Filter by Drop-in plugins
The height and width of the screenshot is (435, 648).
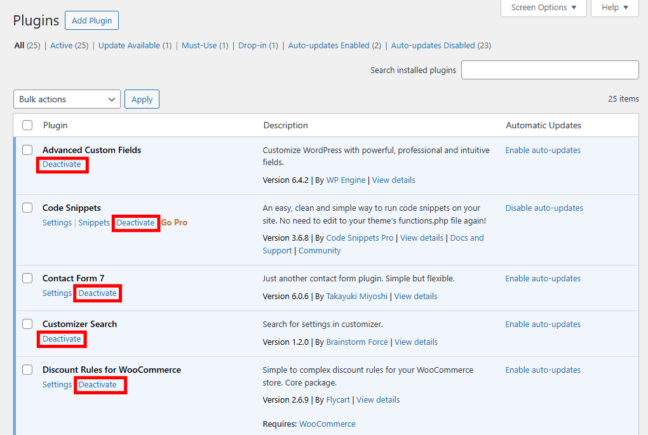pos(252,46)
